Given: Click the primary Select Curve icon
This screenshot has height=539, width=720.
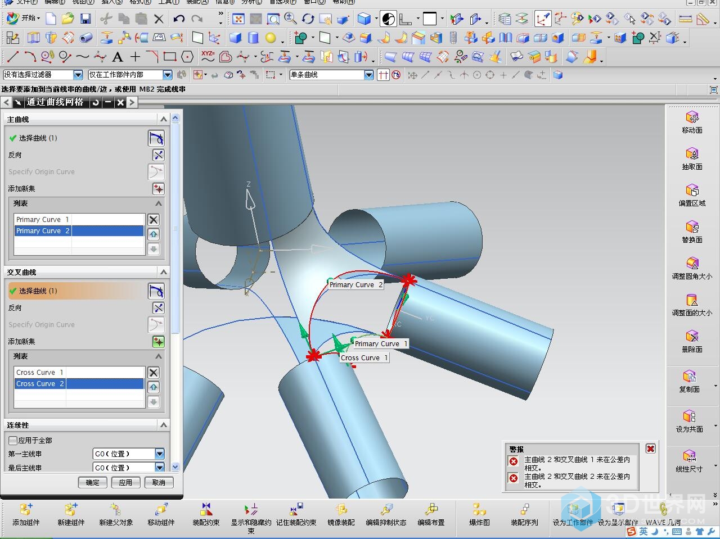Looking at the screenshot, I should tap(156, 138).
